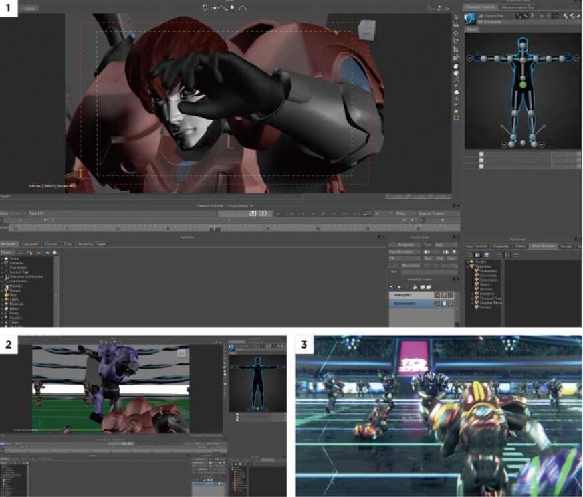Click the red effector icon in Character Controls toolbar
This screenshot has width=583, height=497.
pos(518,15)
